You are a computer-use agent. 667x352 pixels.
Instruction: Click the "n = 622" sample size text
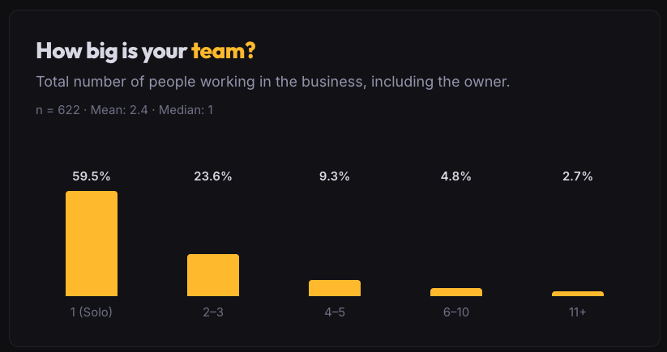point(58,109)
